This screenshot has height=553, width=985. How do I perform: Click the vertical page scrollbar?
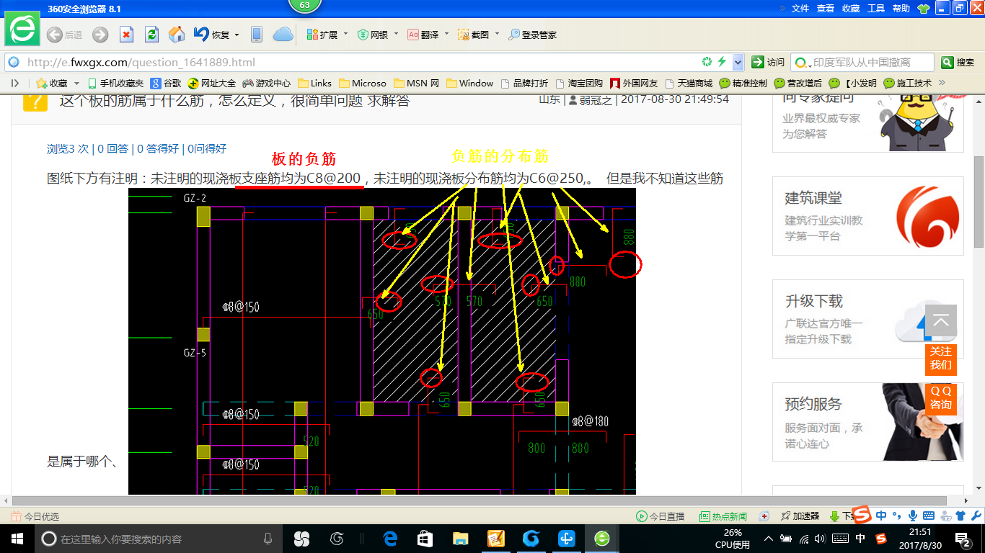979,202
